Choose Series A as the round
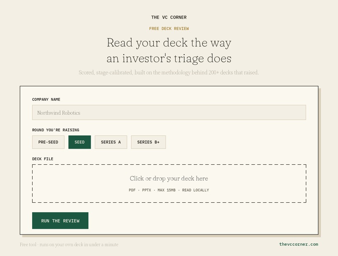338x256 pixels. click(111, 142)
